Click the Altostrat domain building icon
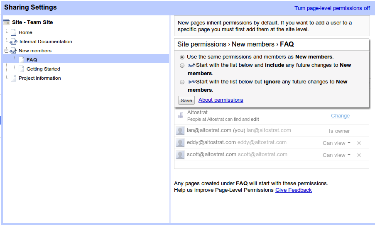The height and width of the screenshot is (225, 375). click(x=181, y=115)
